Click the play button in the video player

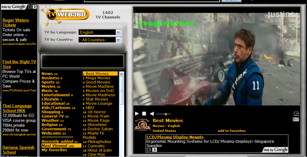pyautogui.click(x=137, y=114)
